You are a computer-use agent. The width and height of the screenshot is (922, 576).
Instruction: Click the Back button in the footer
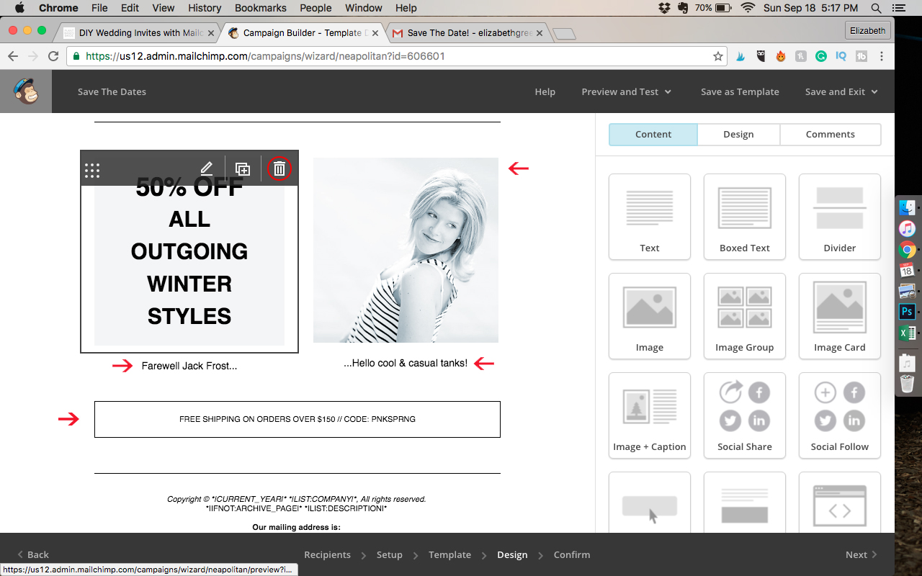pyautogui.click(x=33, y=554)
